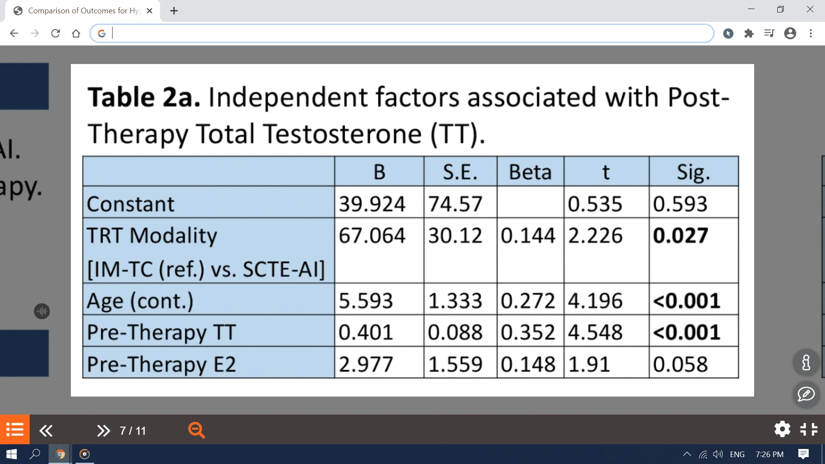Click the Google icon in the address bar
The width and height of the screenshot is (825, 464).
click(x=102, y=33)
